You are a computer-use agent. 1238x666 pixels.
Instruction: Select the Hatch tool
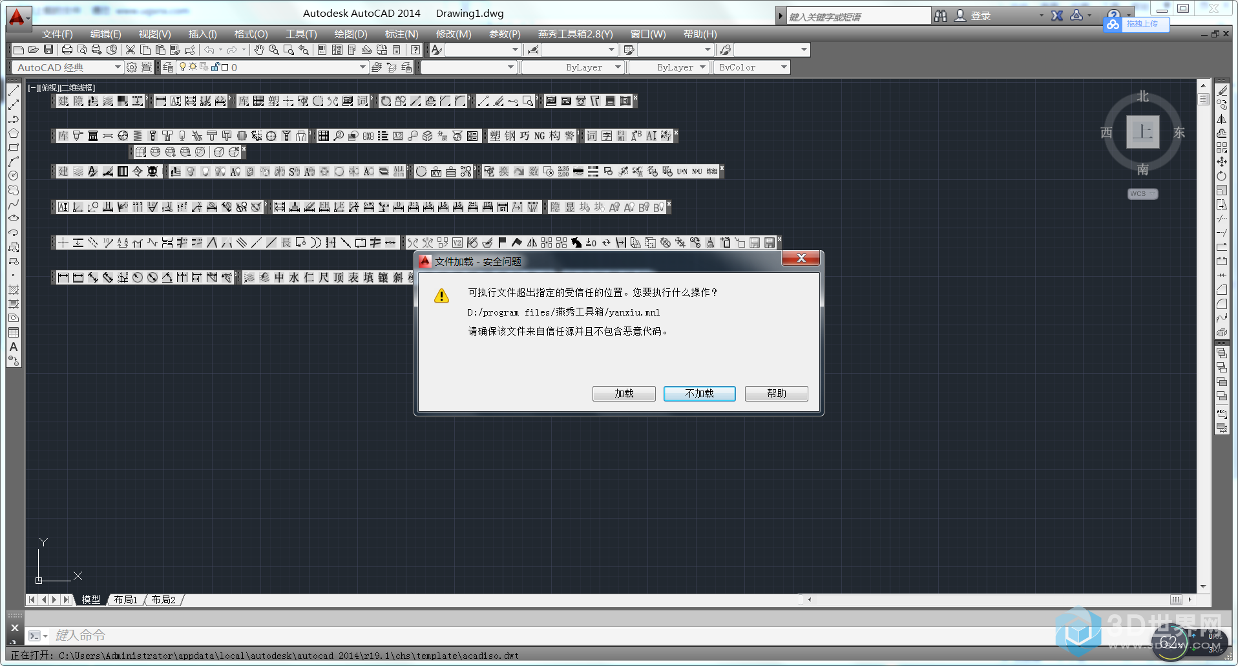[x=14, y=290]
